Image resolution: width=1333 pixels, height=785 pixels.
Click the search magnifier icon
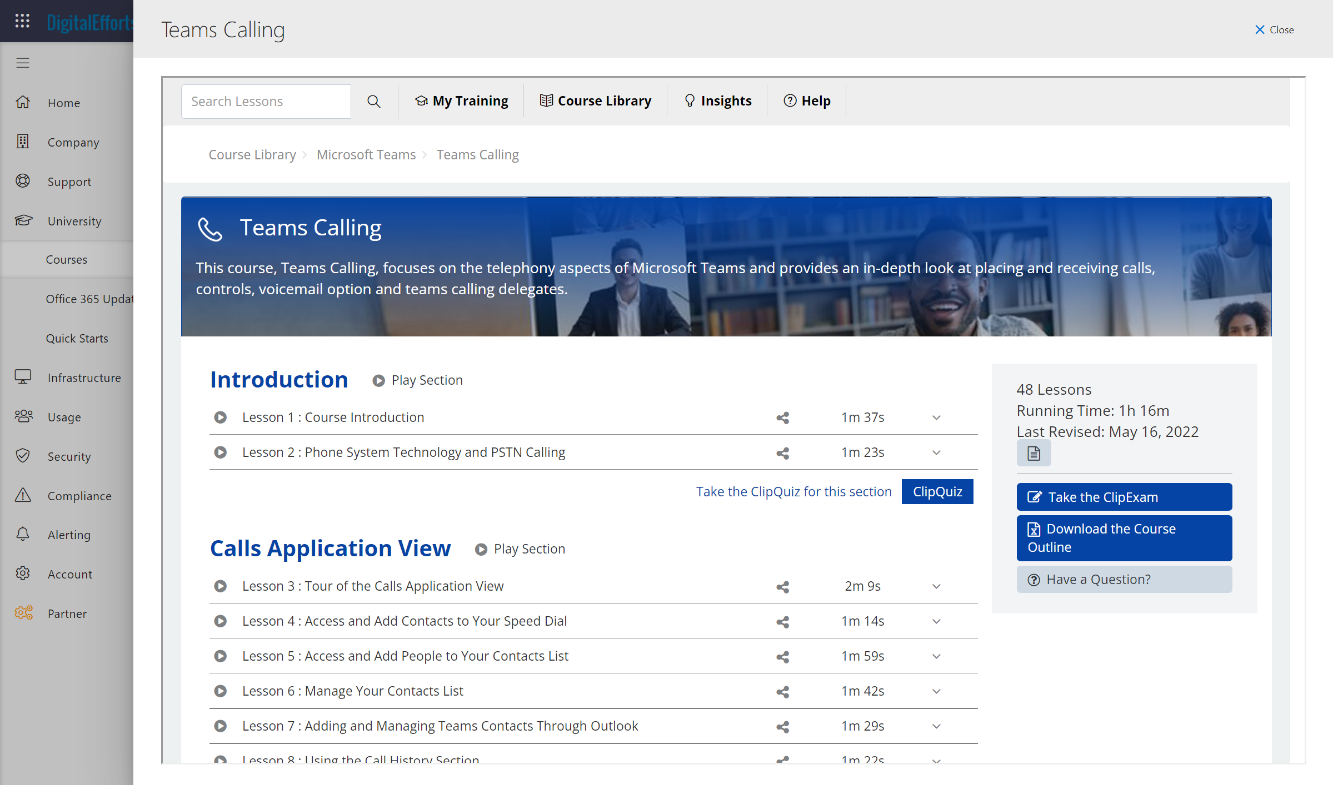(x=374, y=101)
